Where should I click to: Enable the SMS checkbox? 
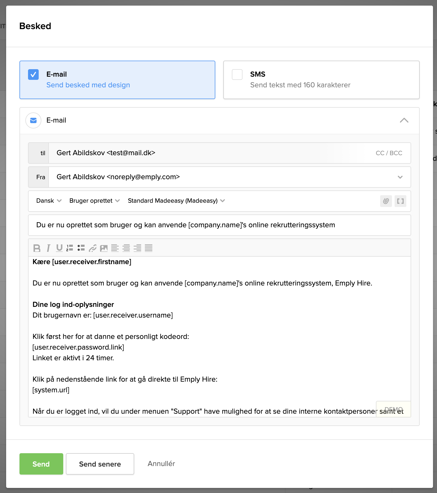237,75
